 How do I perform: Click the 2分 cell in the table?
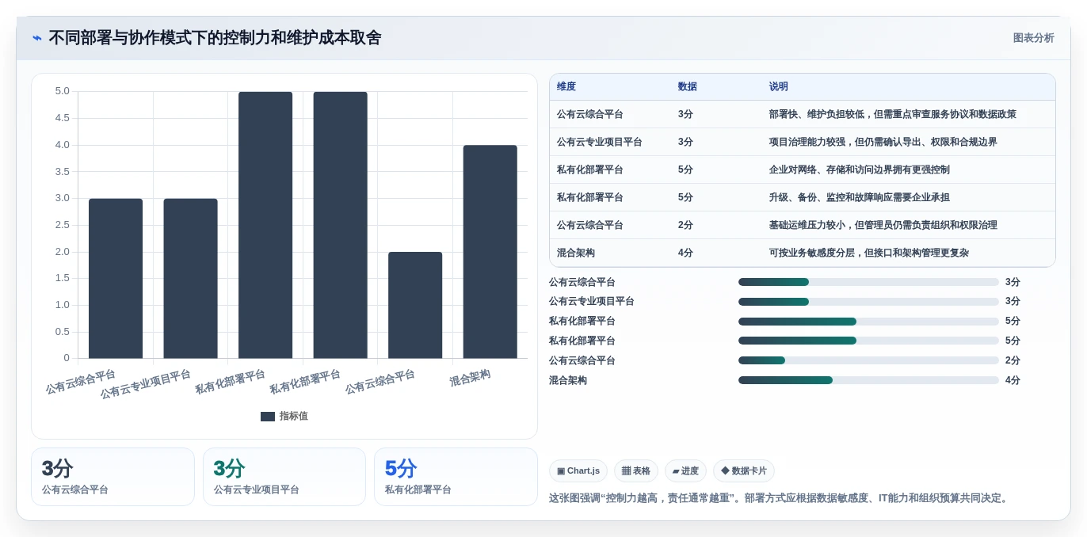pyautogui.click(x=685, y=225)
